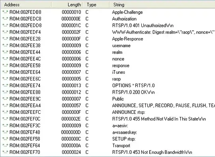Click address ROM:002FEE74
This screenshot has width=215, height=157.
coord(25,86)
